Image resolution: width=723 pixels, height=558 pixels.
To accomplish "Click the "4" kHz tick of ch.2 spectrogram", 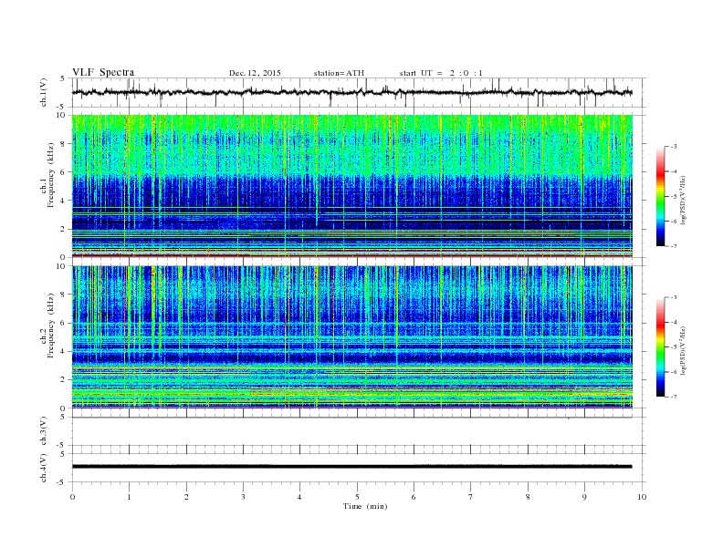I will coord(63,351).
